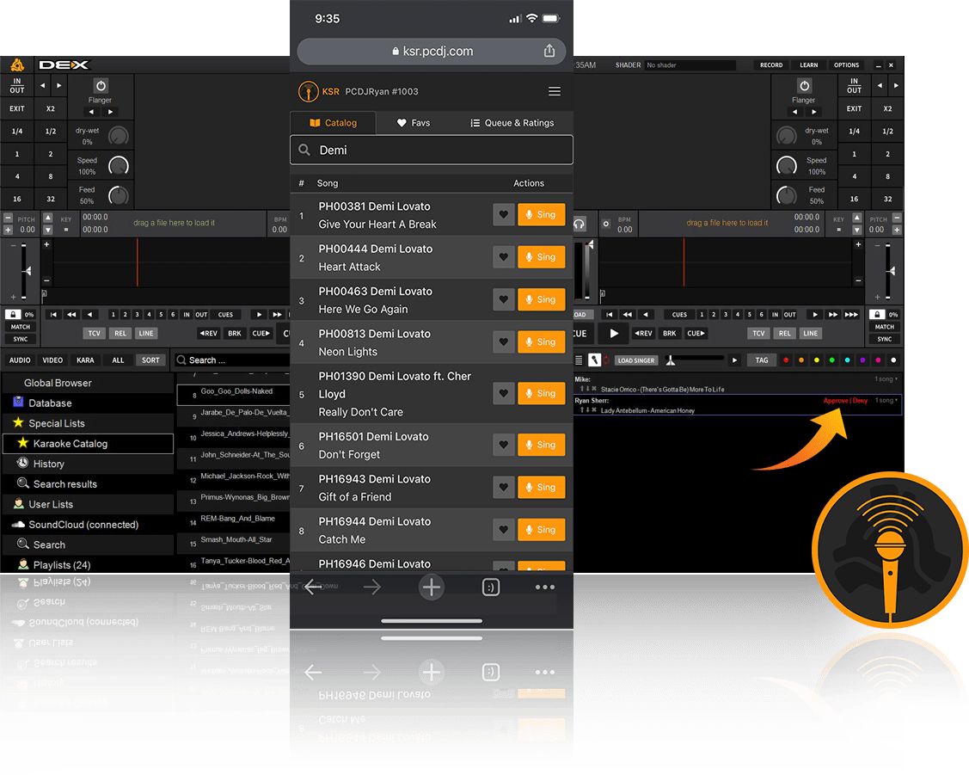Select the red tag color
The image size is (969, 775).
pos(786,360)
